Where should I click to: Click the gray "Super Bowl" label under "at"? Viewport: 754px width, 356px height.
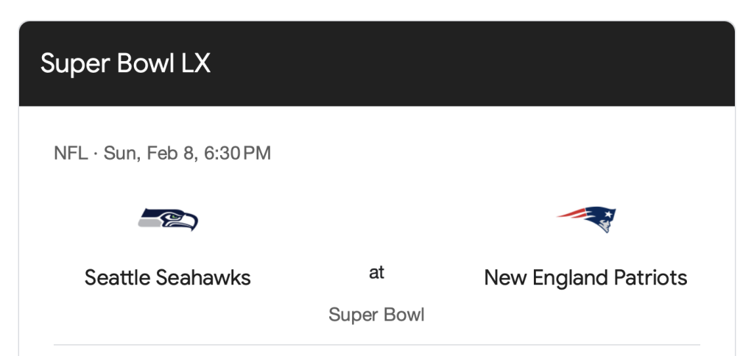click(x=376, y=315)
